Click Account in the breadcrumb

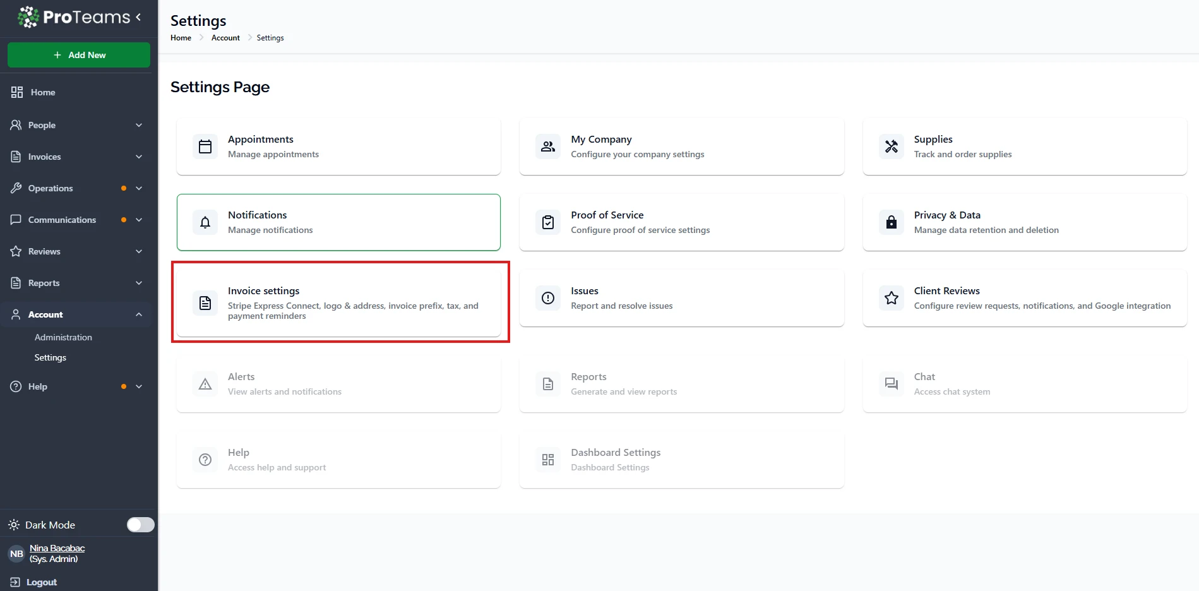pos(225,38)
